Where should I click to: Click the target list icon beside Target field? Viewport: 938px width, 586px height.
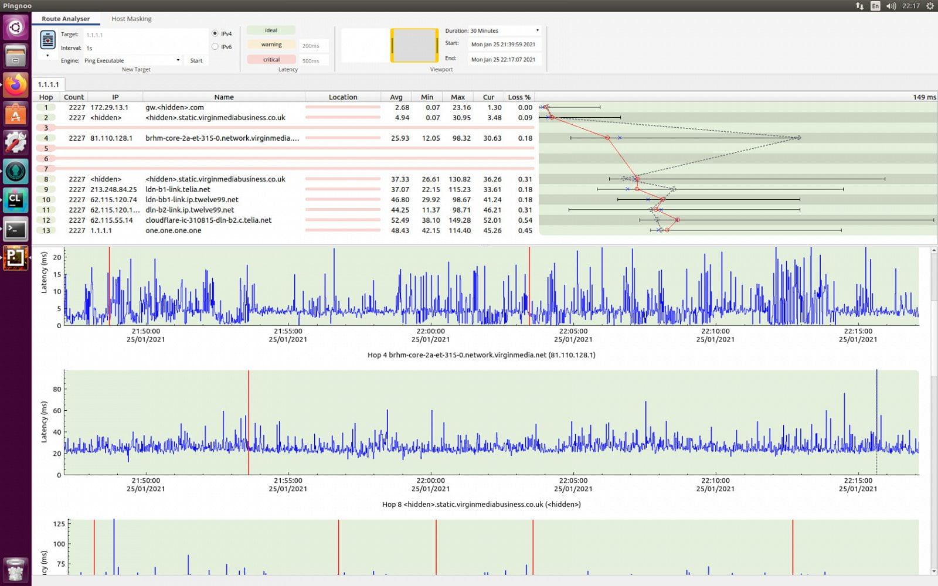pyautogui.click(x=47, y=40)
